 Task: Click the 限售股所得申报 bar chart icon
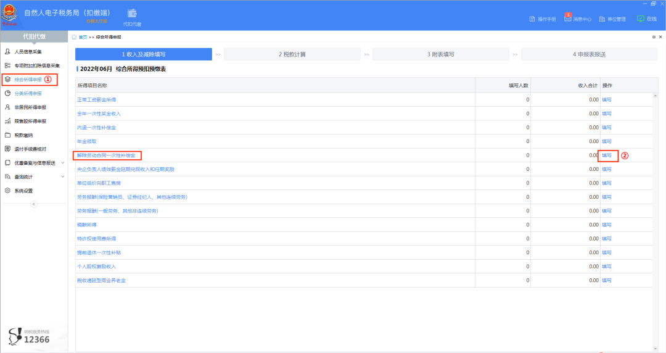[7, 121]
